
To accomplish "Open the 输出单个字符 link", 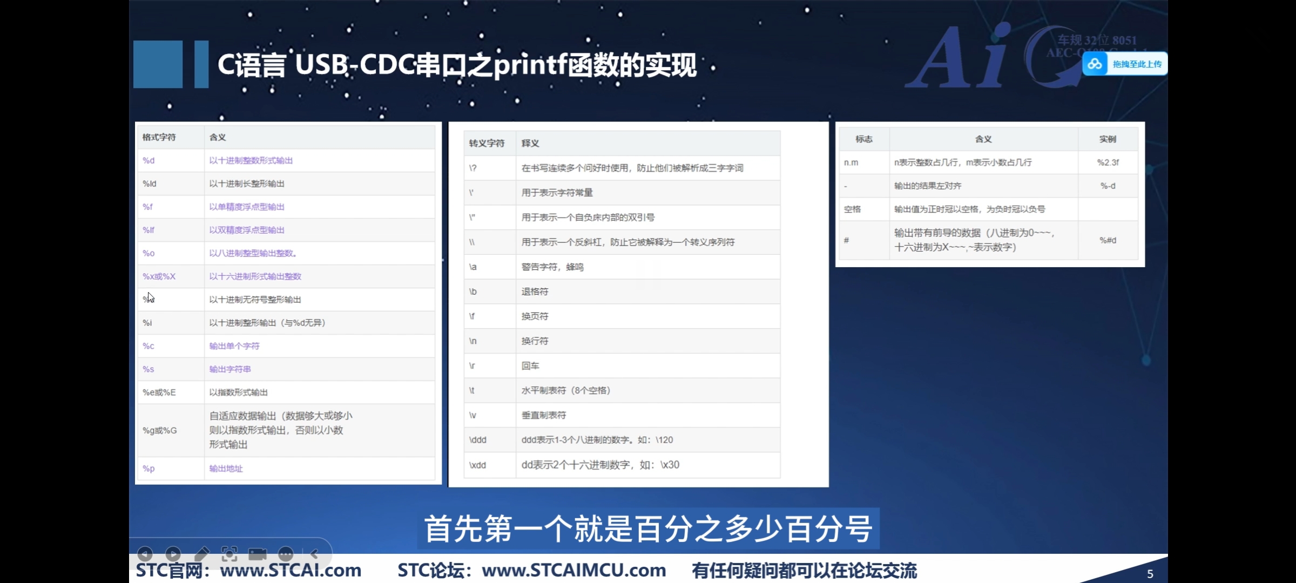I will pyautogui.click(x=234, y=346).
